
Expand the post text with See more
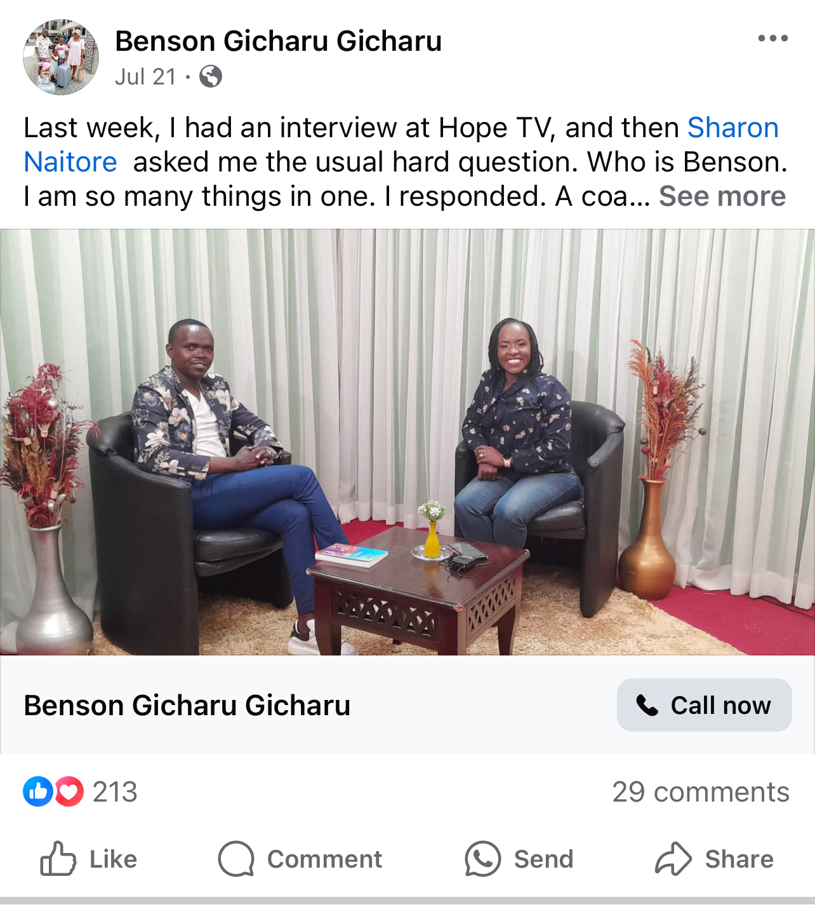[x=722, y=196]
